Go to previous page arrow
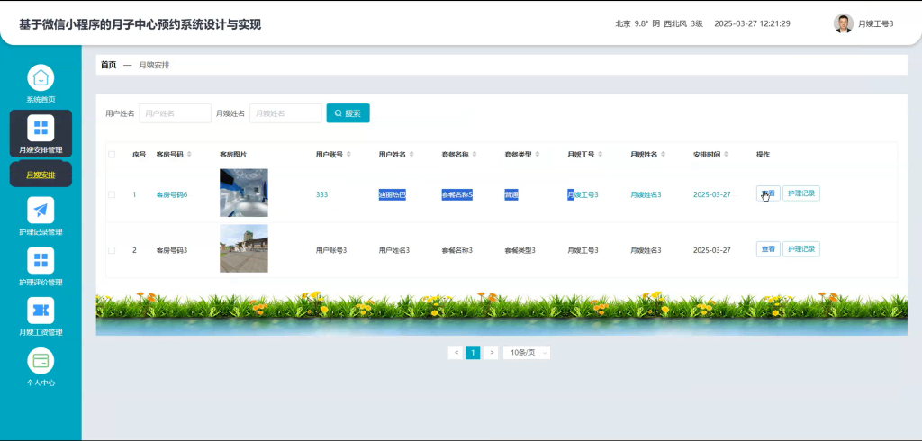 pos(456,352)
